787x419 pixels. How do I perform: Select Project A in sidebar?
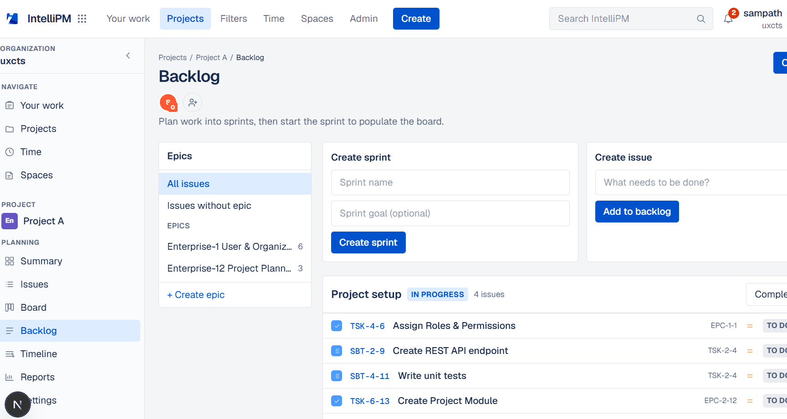pyautogui.click(x=70, y=221)
